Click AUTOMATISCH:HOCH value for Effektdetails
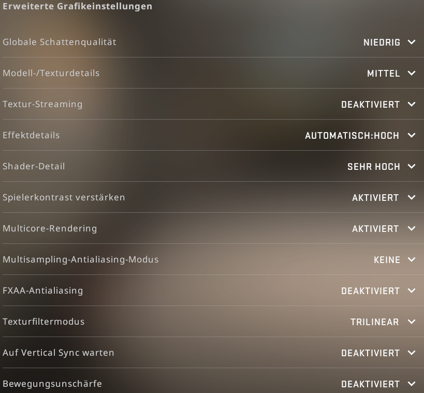Screen dimensions: 424x393 coord(352,136)
